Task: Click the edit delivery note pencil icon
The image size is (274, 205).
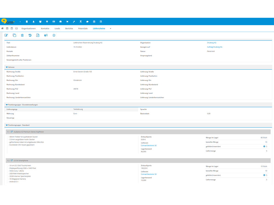Action: pyautogui.click(x=6, y=35)
